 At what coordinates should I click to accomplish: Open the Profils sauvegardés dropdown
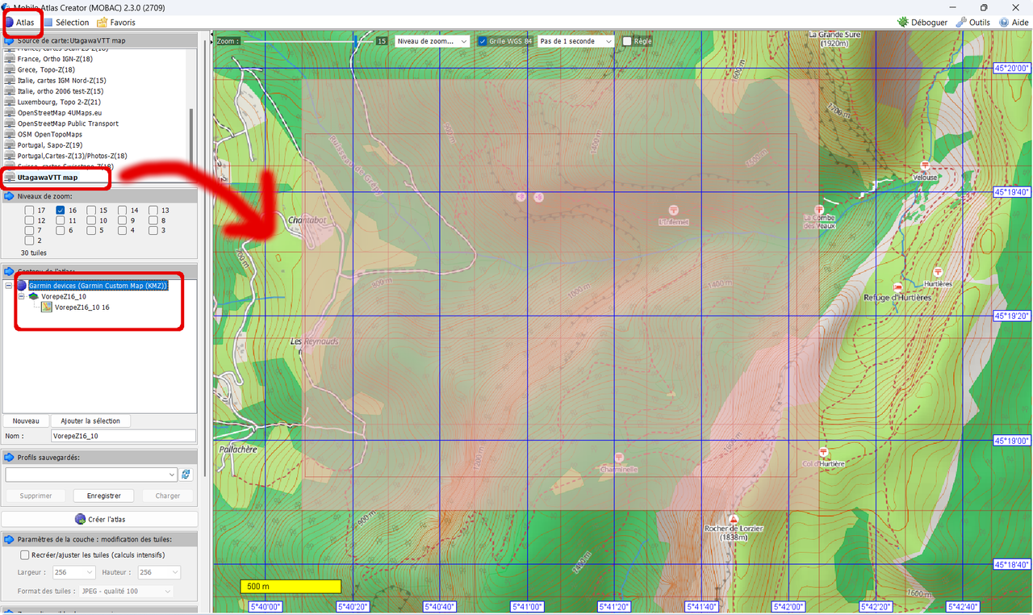point(91,475)
